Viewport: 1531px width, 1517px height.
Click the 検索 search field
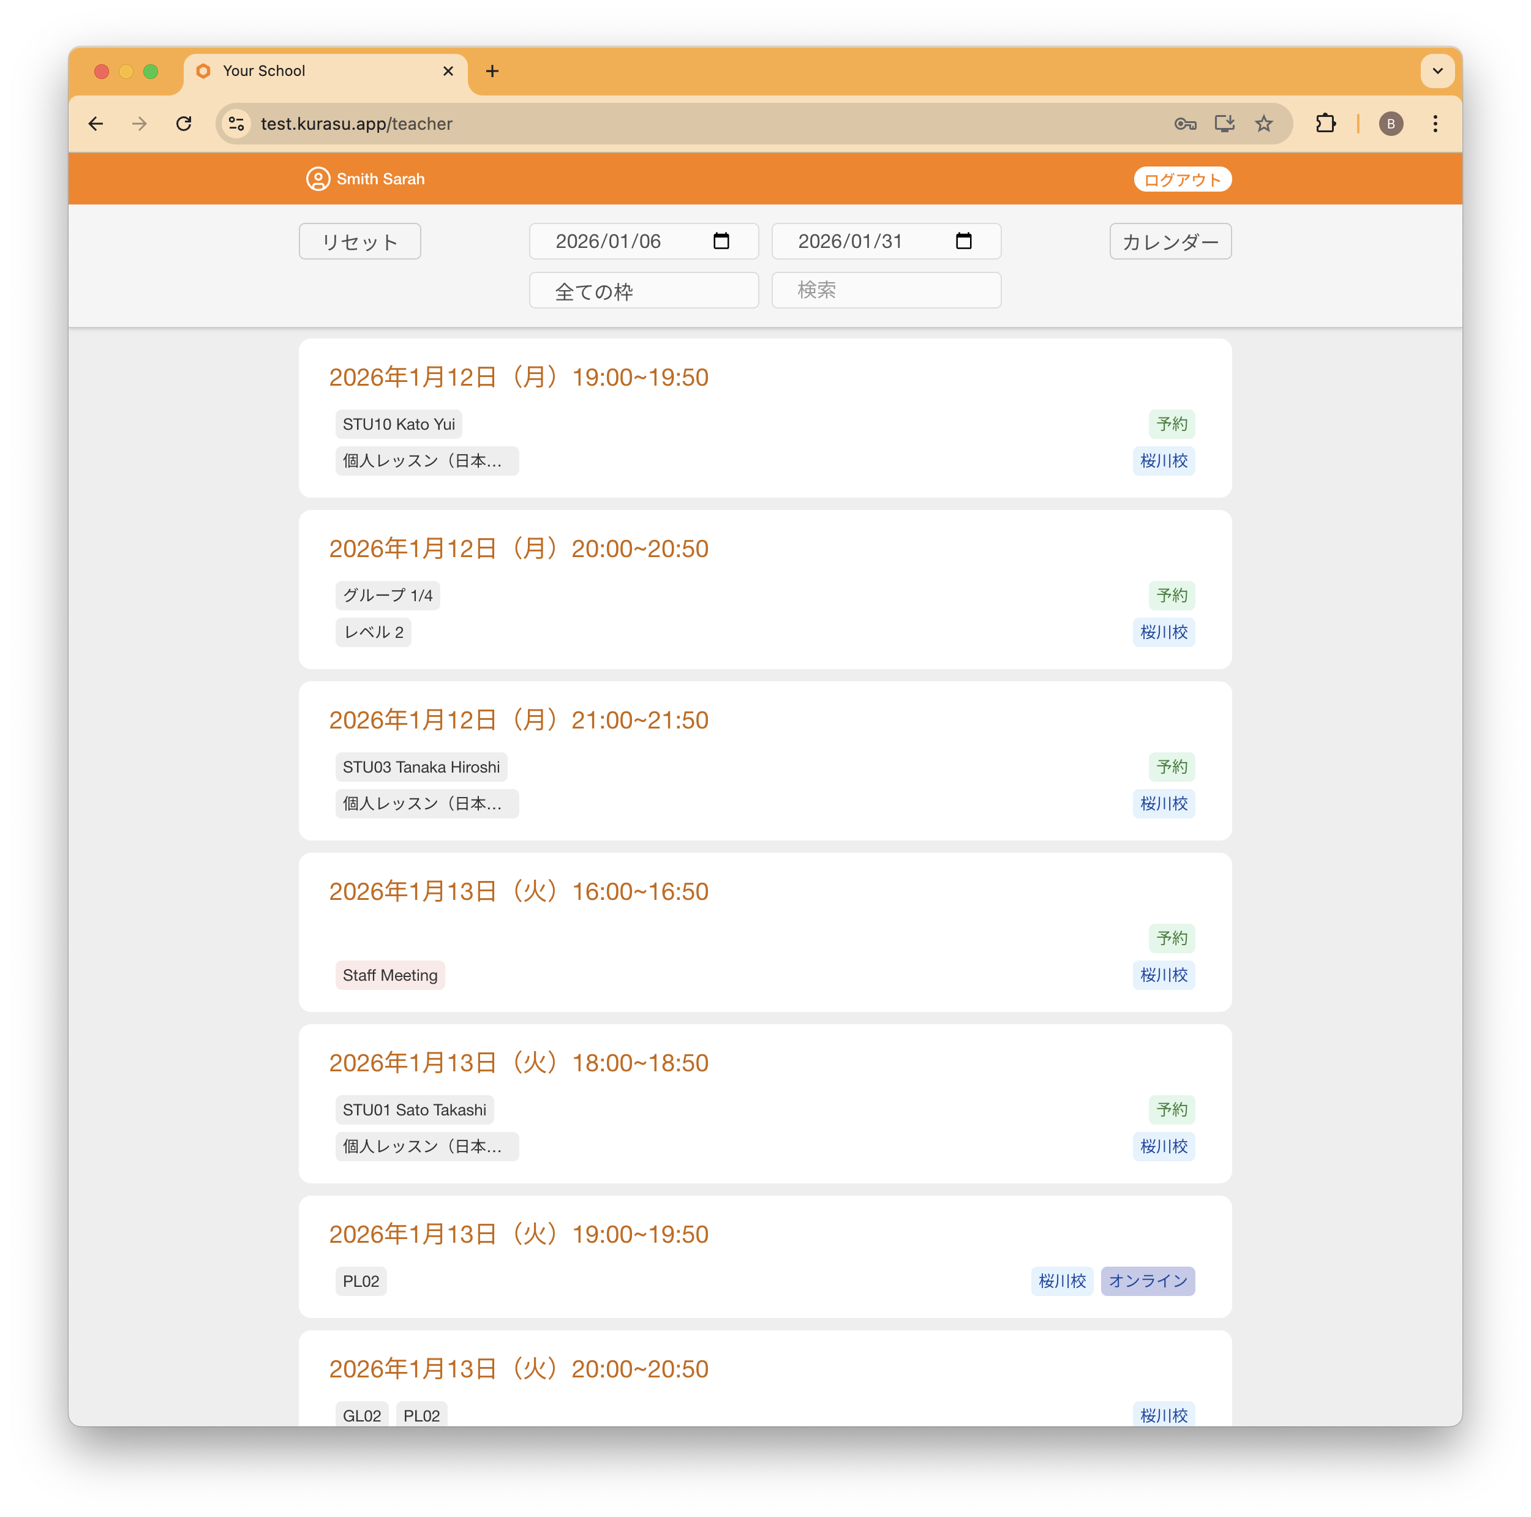point(885,291)
